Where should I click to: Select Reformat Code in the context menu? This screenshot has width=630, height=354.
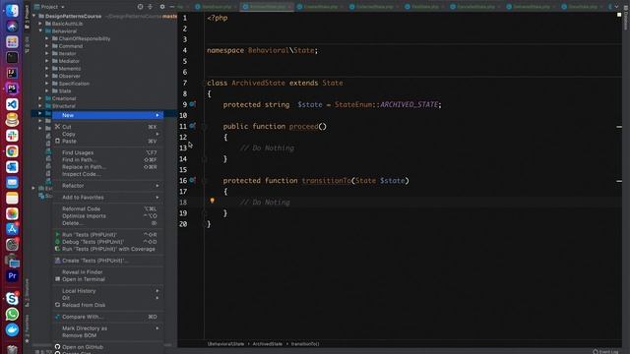[107, 208]
